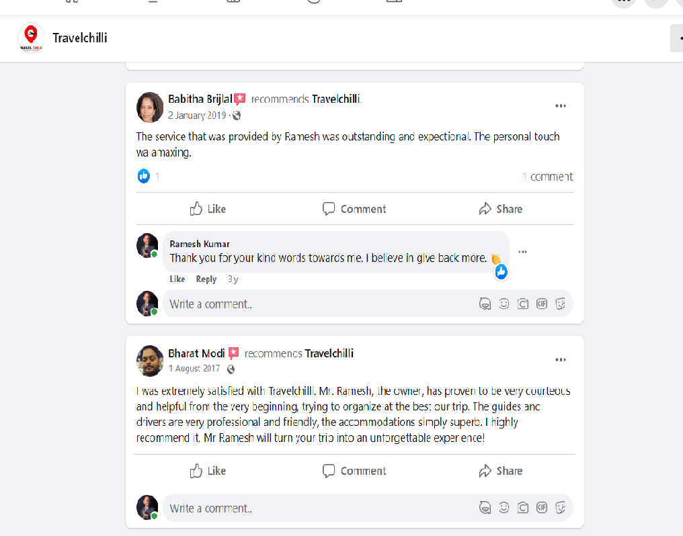
Task: Add a sticker to the comment
Action: [561, 304]
